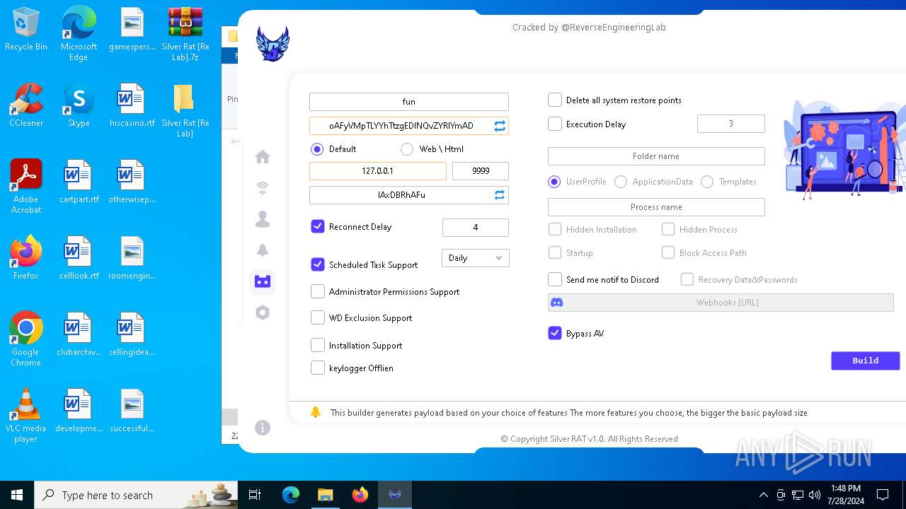Check Send me notif to Discord
This screenshot has height=509, width=906.
tap(555, 279)
